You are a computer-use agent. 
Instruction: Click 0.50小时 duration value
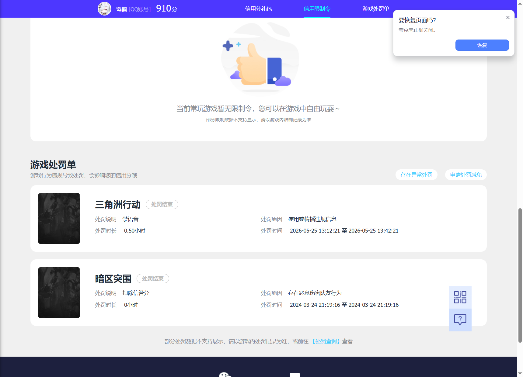coord(134,231)
